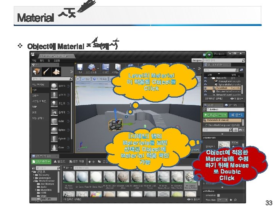
Task: Click the World Outliner search field
Action: 221,70
